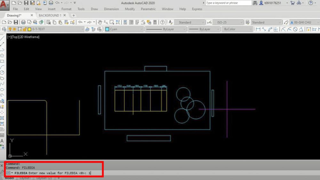Viewport: 320px width, 180px height.
Task: Open the AutoCAD application menu logo
Action: (x=4, y=5)
